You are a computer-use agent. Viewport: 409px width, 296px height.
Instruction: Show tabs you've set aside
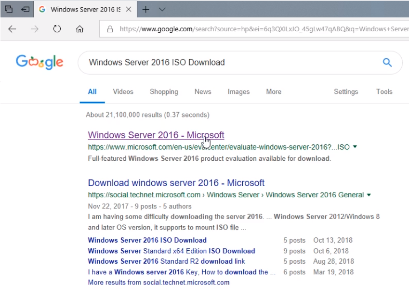coord(9,9)
